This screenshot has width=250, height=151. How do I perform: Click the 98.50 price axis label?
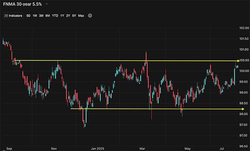244,103
